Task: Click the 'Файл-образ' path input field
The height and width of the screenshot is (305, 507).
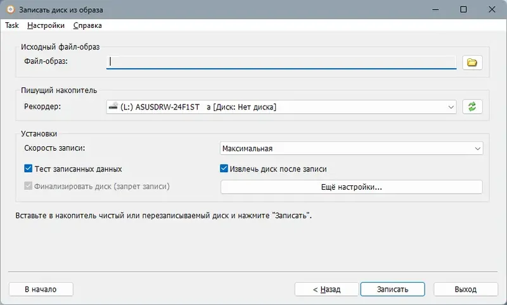Action: 282,62
